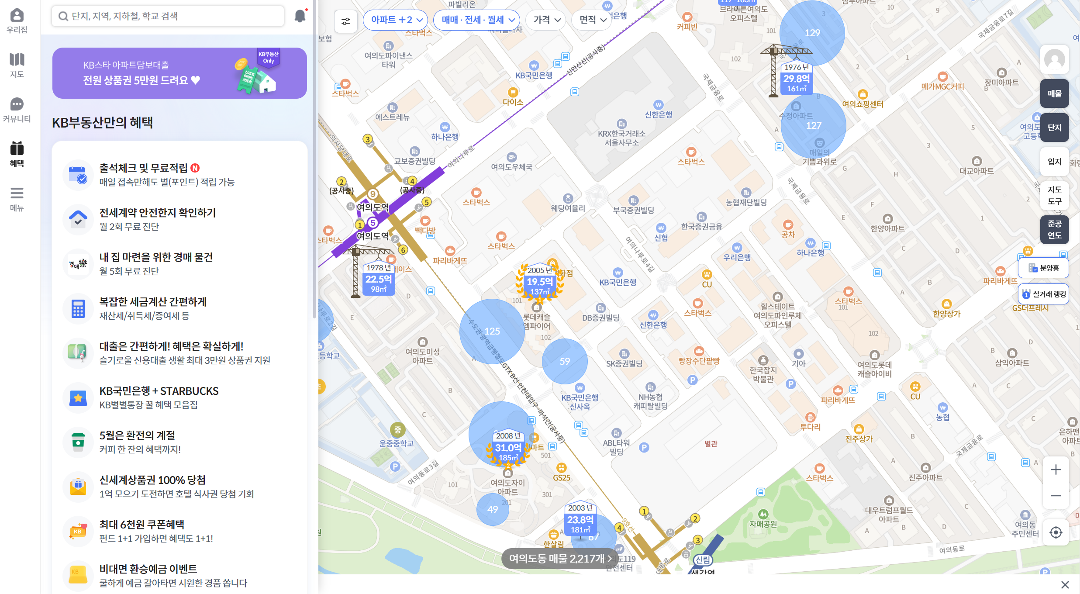
Task: Zoom in the map with the plus button
Action: click(x=1056, y=470)
